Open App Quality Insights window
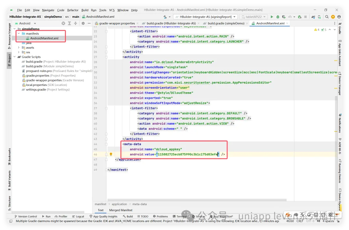 [x=103, y=216]
